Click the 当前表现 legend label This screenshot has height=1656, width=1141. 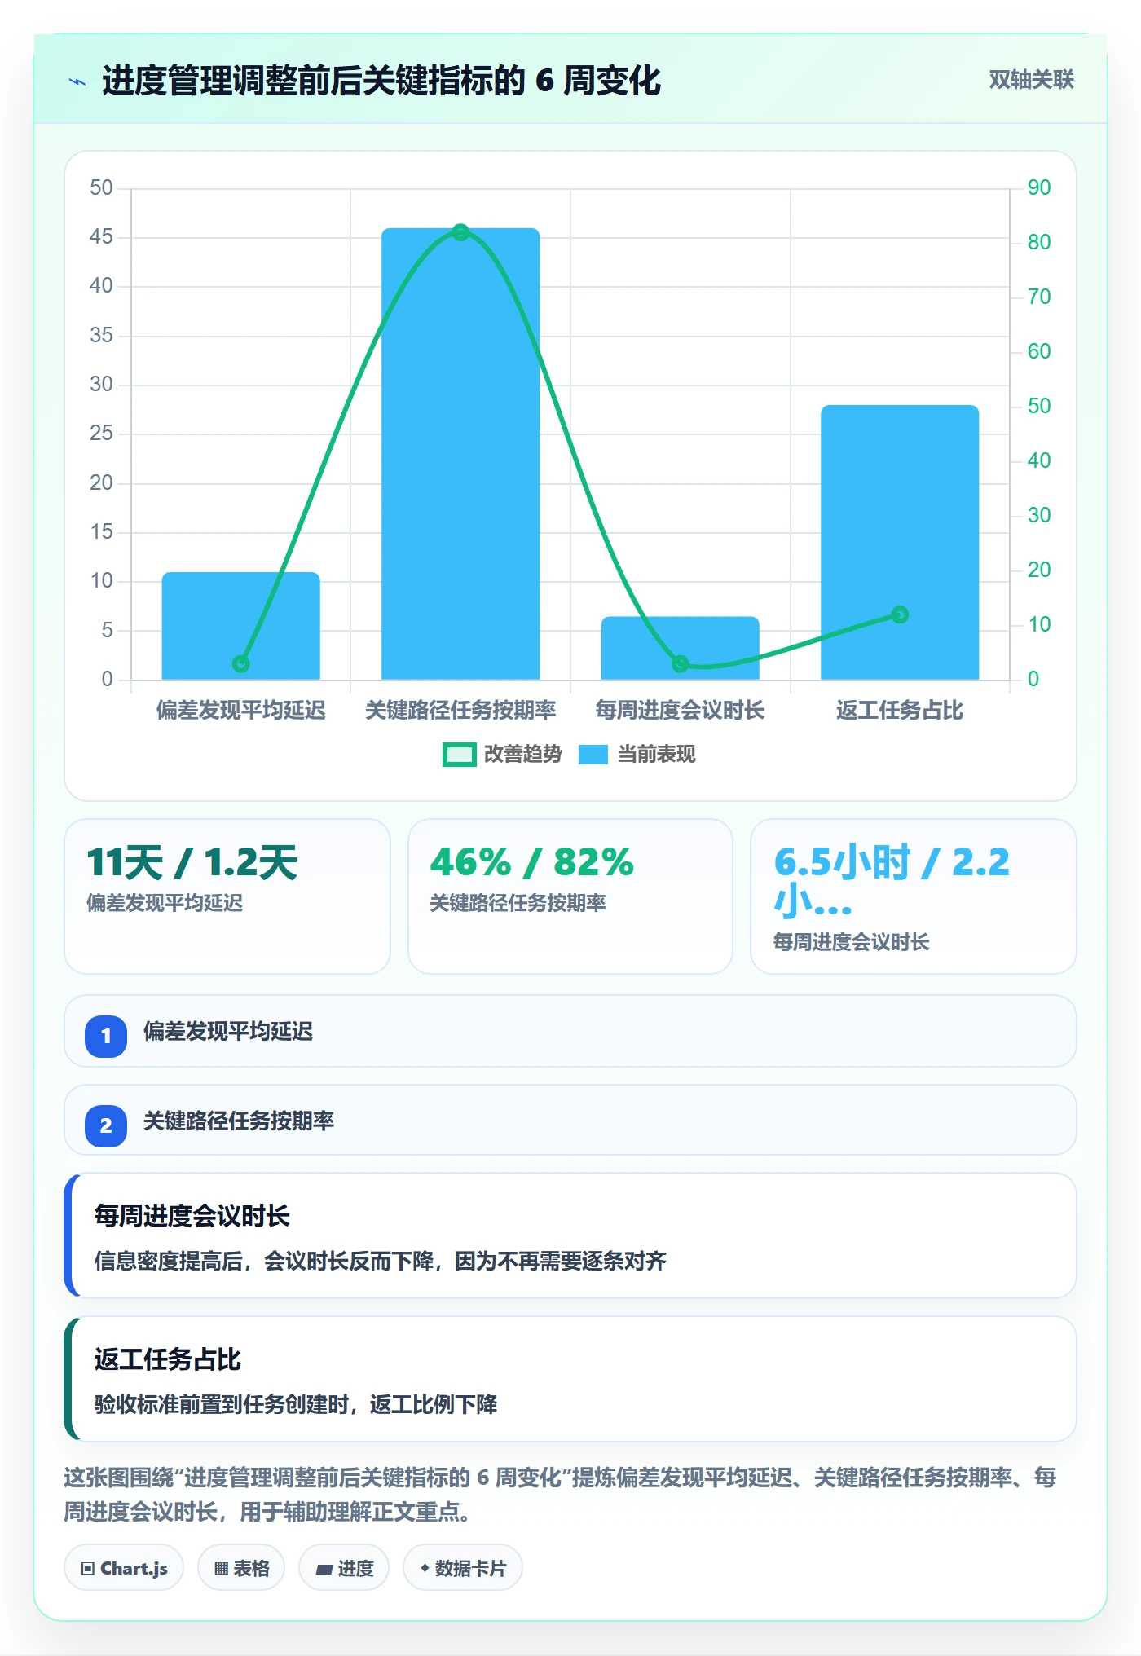click(x=656, y=755)
